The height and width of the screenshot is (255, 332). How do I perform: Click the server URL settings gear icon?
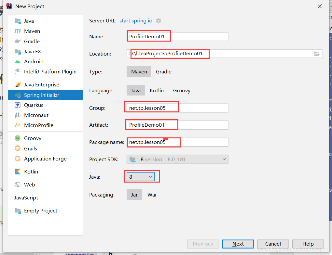[159, 21]
